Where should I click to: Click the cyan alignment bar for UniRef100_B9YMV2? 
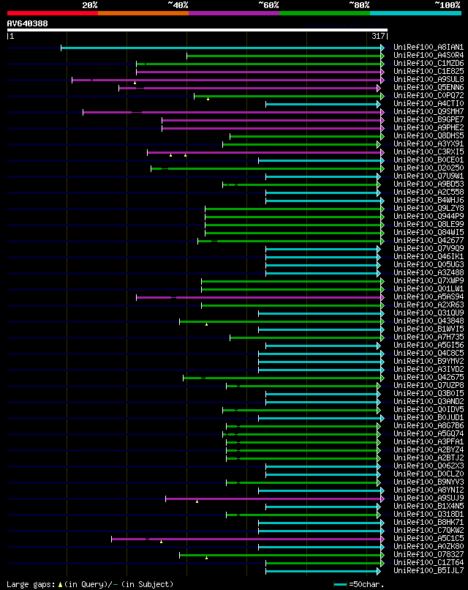[320, 362]
